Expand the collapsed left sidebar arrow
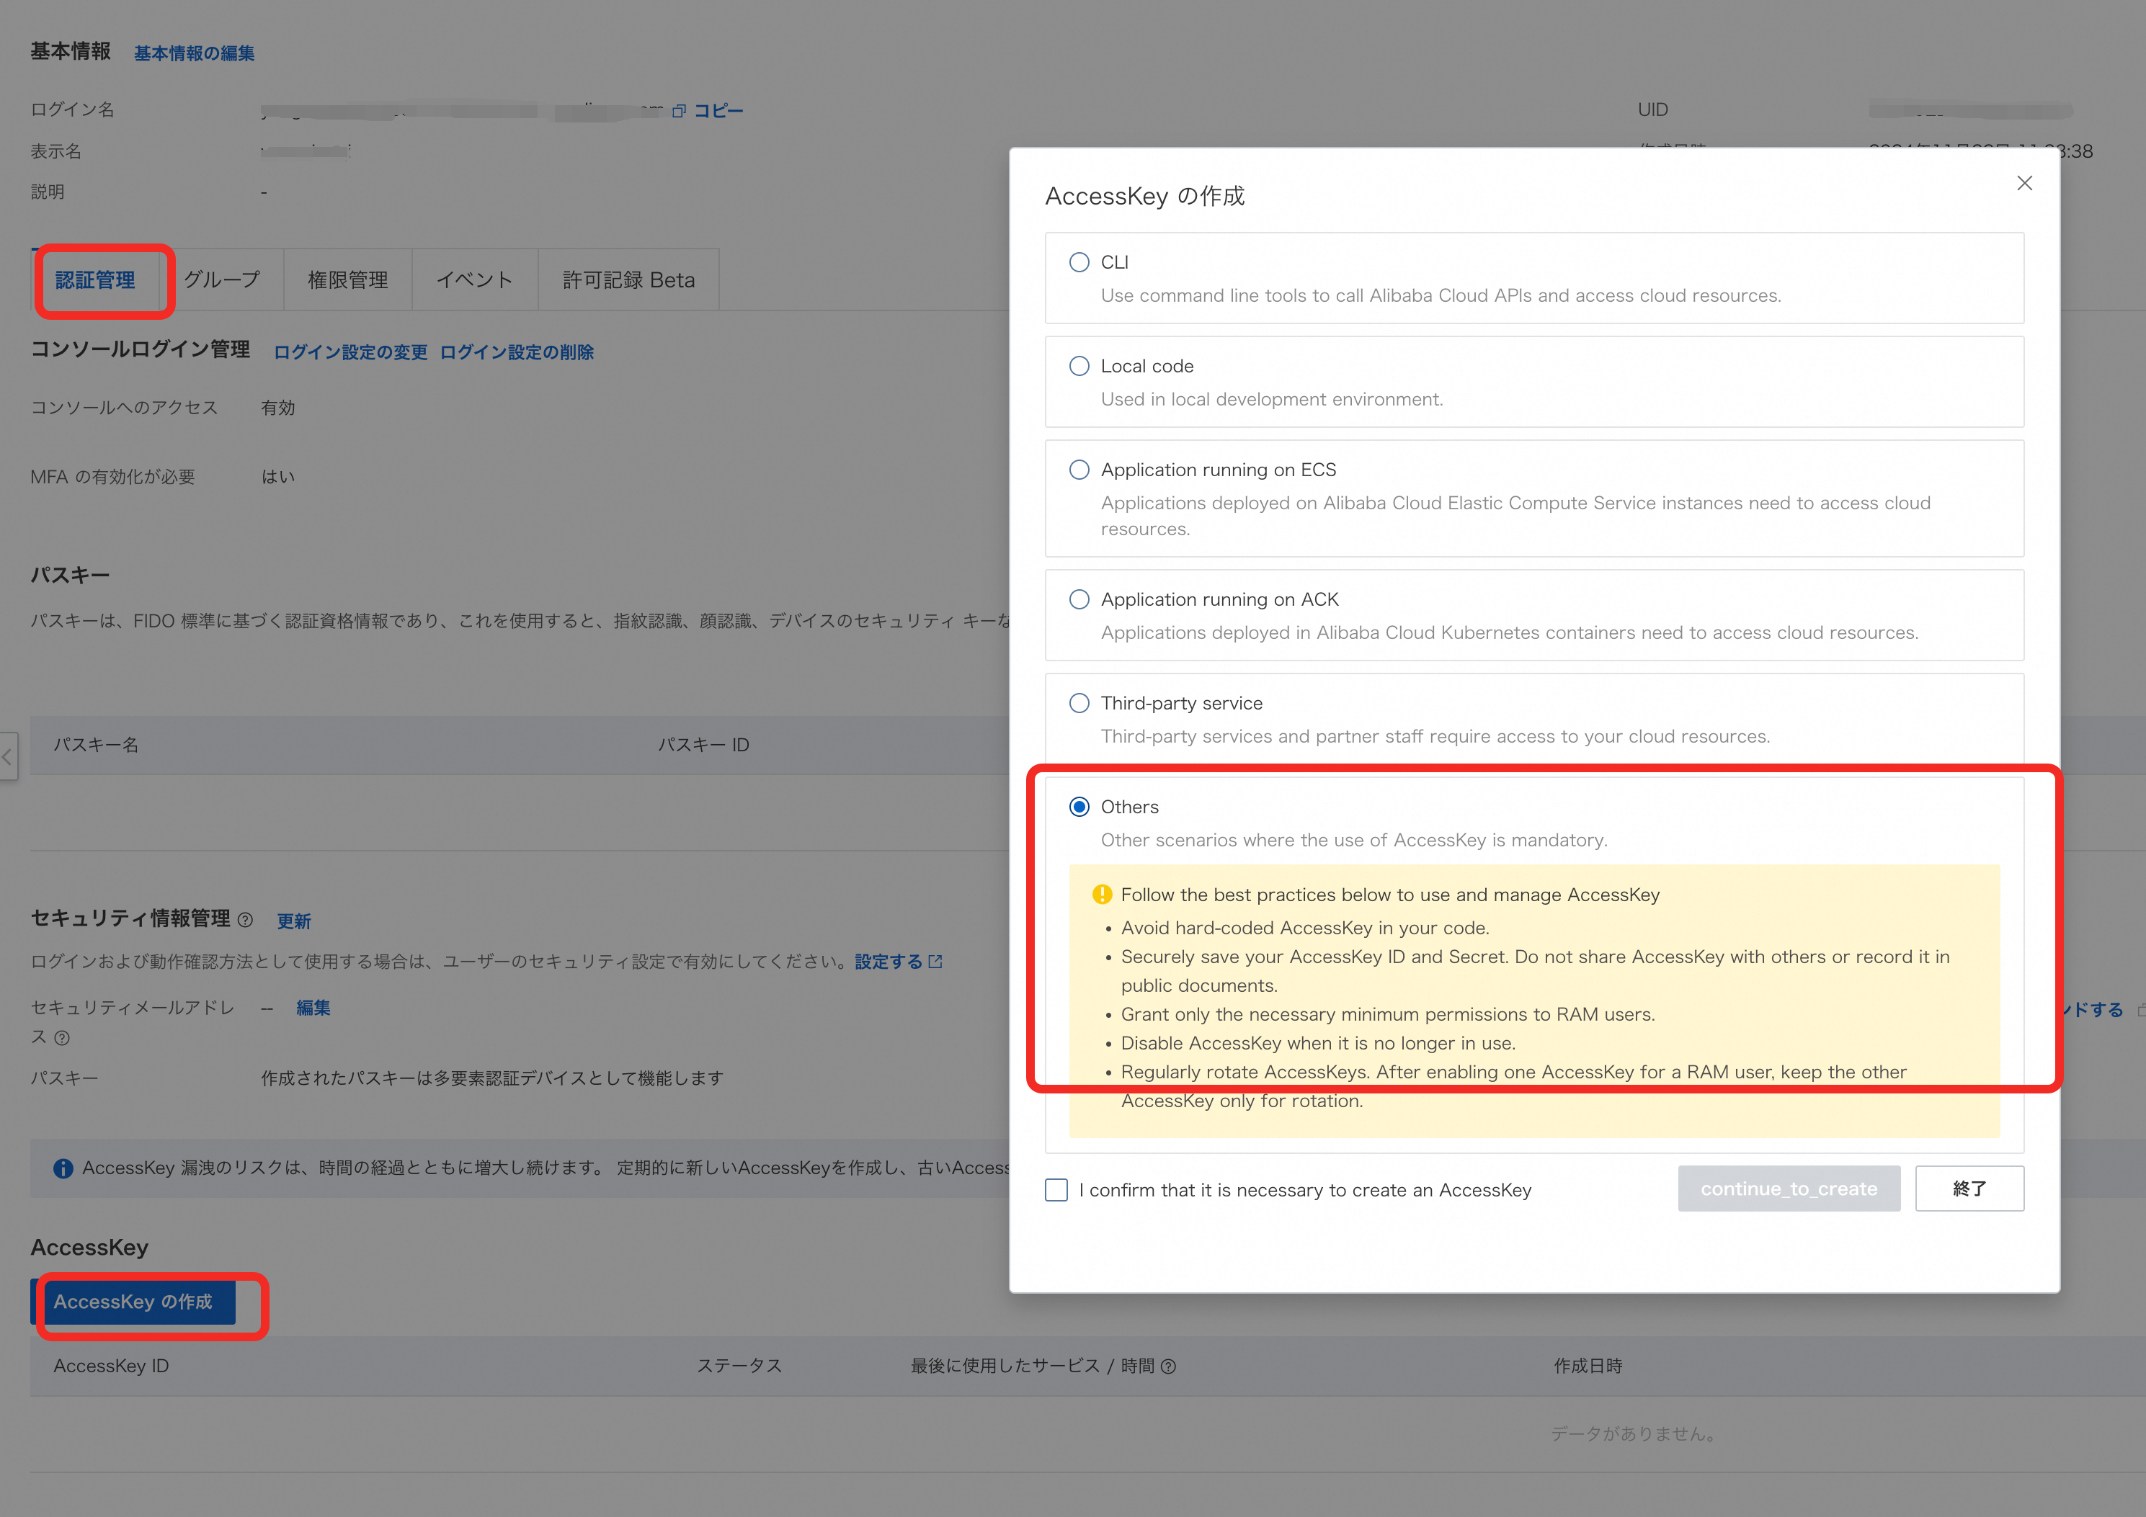The width and height of the screenshot is (2146, 1517). (7, 756)
